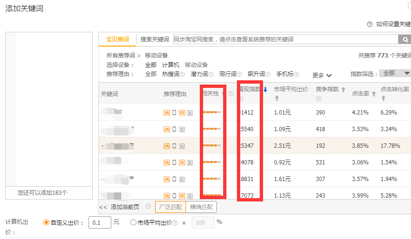Image resolution: width=411 pixels, height=239 pixels.
Task: Click 同 peer-word icon in 1.01元 row
Action: click(x=182, y=113)
